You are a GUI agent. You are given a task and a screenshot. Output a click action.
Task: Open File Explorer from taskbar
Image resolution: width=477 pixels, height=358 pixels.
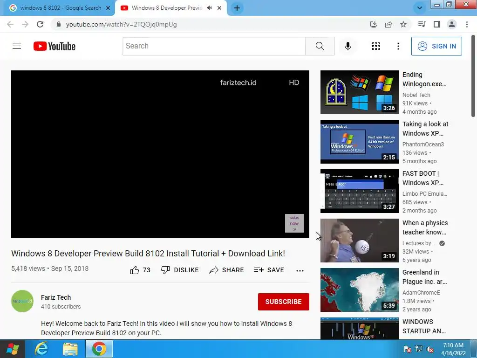coord(70,349)
